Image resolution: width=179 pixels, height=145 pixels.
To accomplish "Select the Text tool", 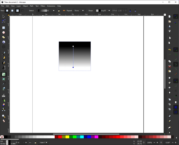I will (x=4, y=68).
